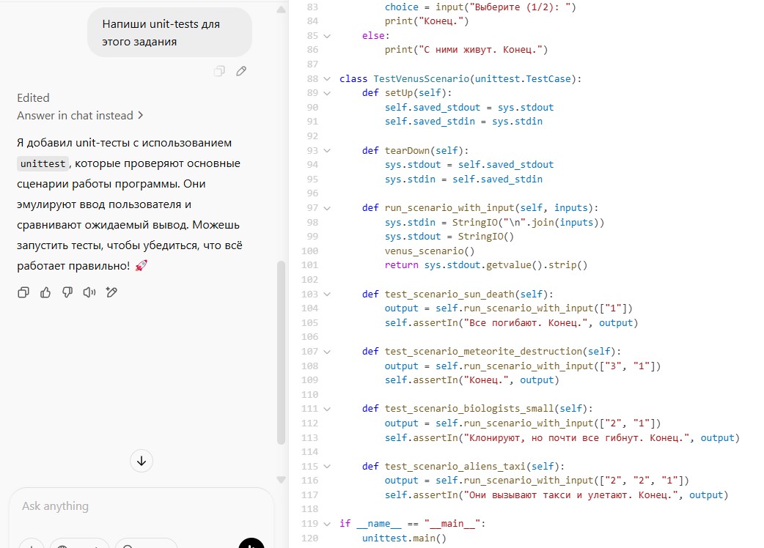Click the sys.stdin = StringIO join line
764x548 pixels.
tap(495, 223)
